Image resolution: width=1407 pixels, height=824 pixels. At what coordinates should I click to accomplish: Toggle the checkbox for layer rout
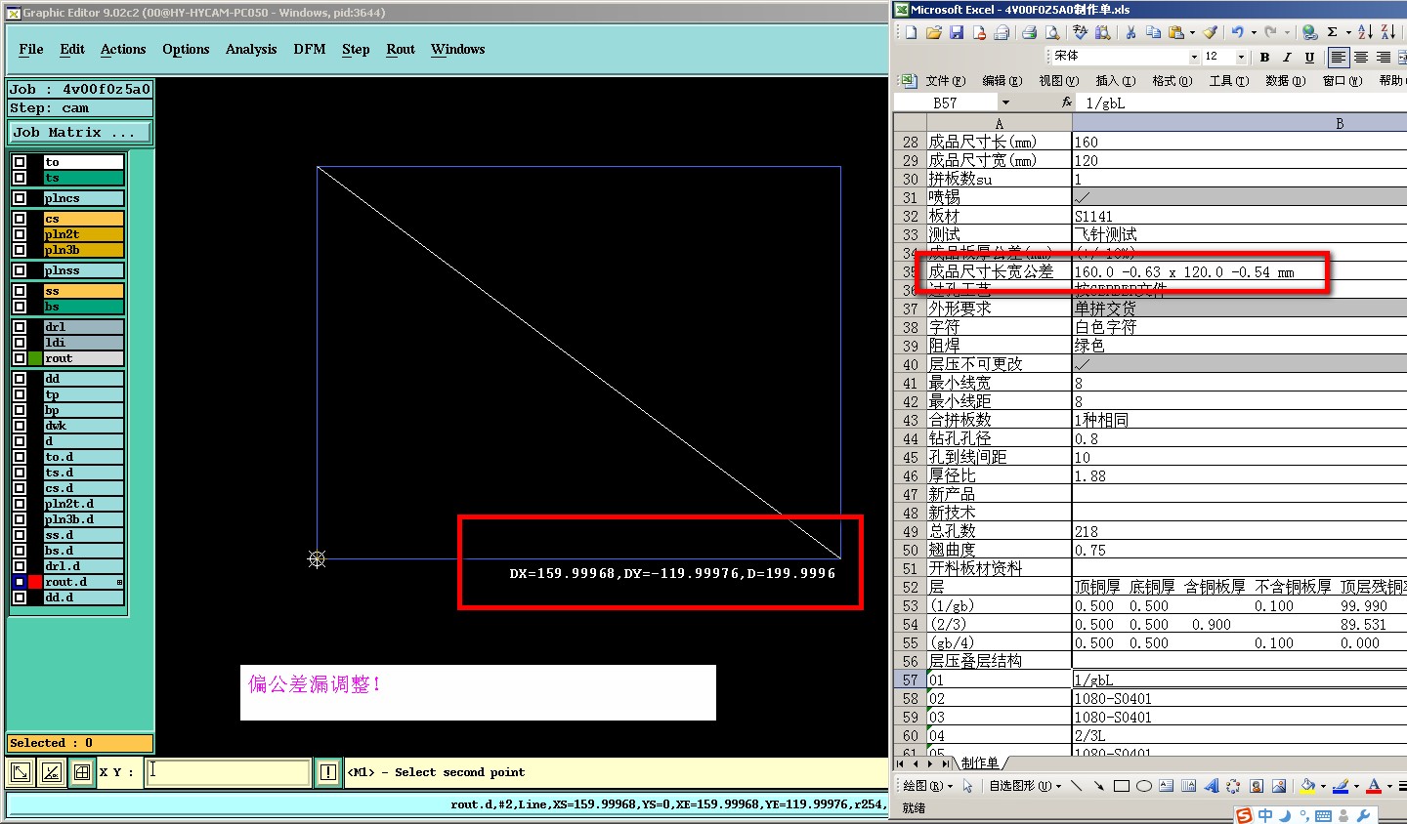coord(20,358)
